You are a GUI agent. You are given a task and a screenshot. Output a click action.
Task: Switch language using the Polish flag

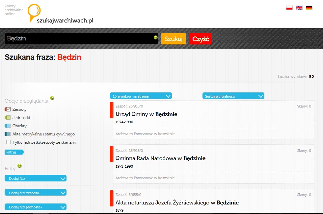point(289,8)
